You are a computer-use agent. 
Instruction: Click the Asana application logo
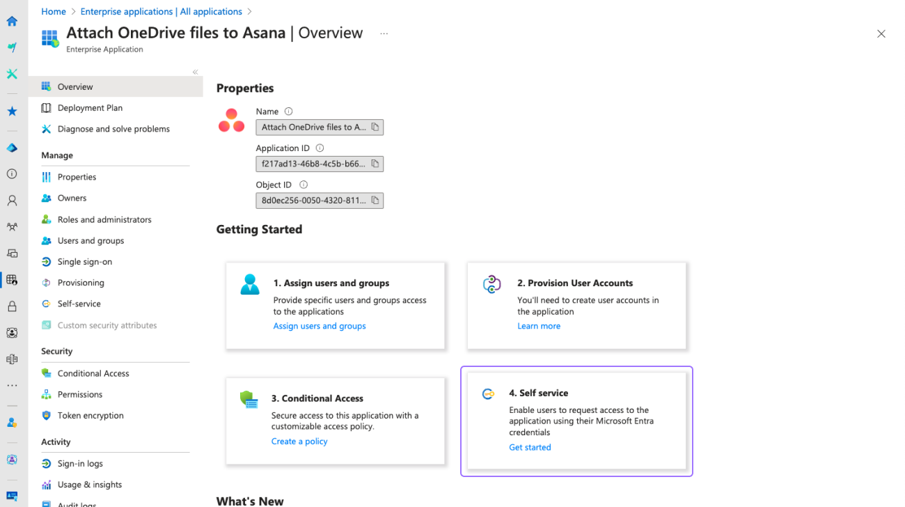point(232,120)
